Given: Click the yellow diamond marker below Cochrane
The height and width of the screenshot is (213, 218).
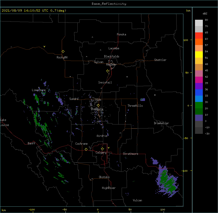Looking at the screenshot, I should pos(86,149).
